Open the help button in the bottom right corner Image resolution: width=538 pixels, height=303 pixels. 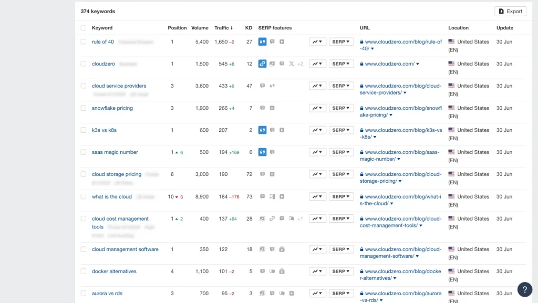(524, 289)
